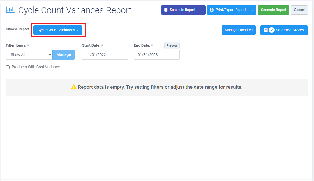Click Print/Export Report button
314x181 pixels.
pos(228,10)
